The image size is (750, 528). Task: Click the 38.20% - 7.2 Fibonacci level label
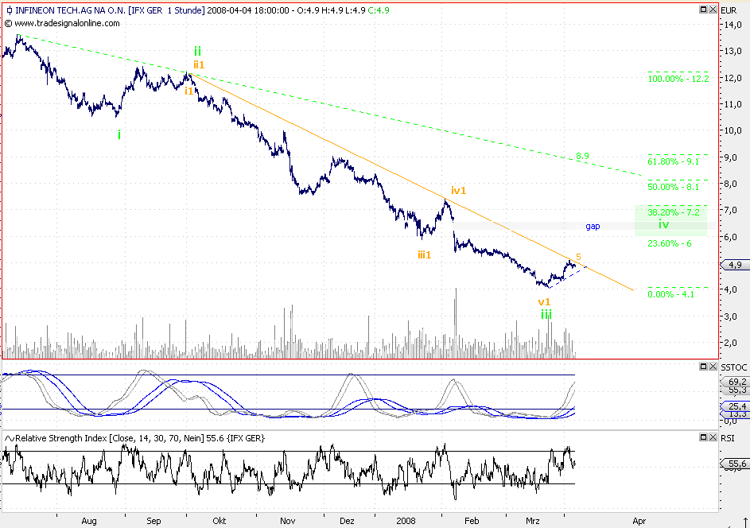[x=672, y=212]
